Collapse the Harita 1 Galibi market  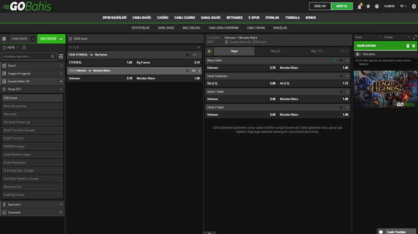347,92
